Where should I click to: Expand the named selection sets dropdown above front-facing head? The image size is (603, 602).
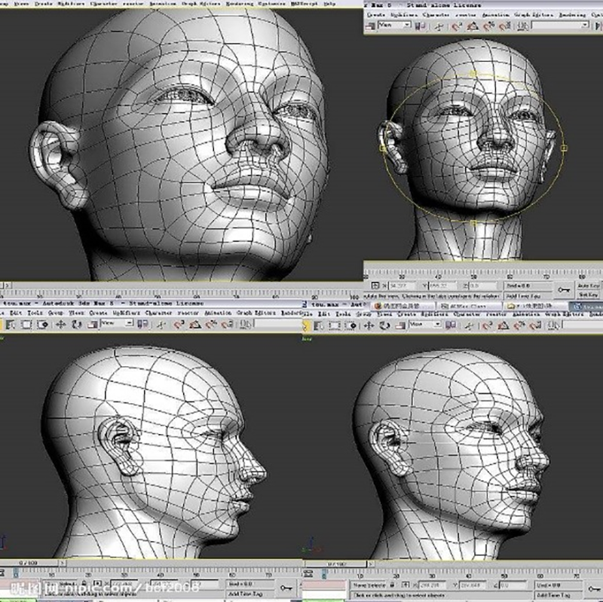pyautogui.click(x=584, y=26)
